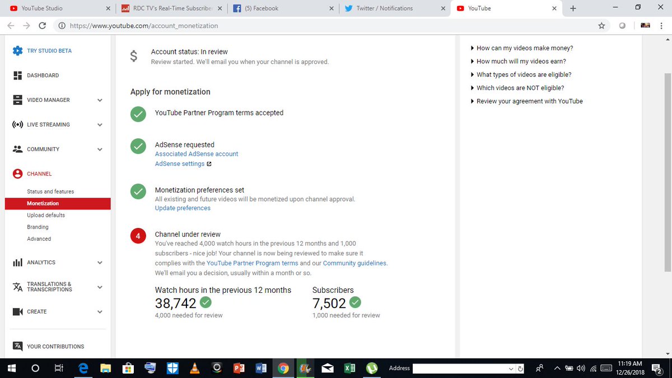Open the Community guidelines link
This screenshot has width=672, height=378.
pyautogui.click(x=354, y=263)
